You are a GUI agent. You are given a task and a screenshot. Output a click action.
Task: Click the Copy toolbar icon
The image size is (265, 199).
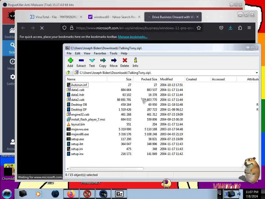[103, 62]
